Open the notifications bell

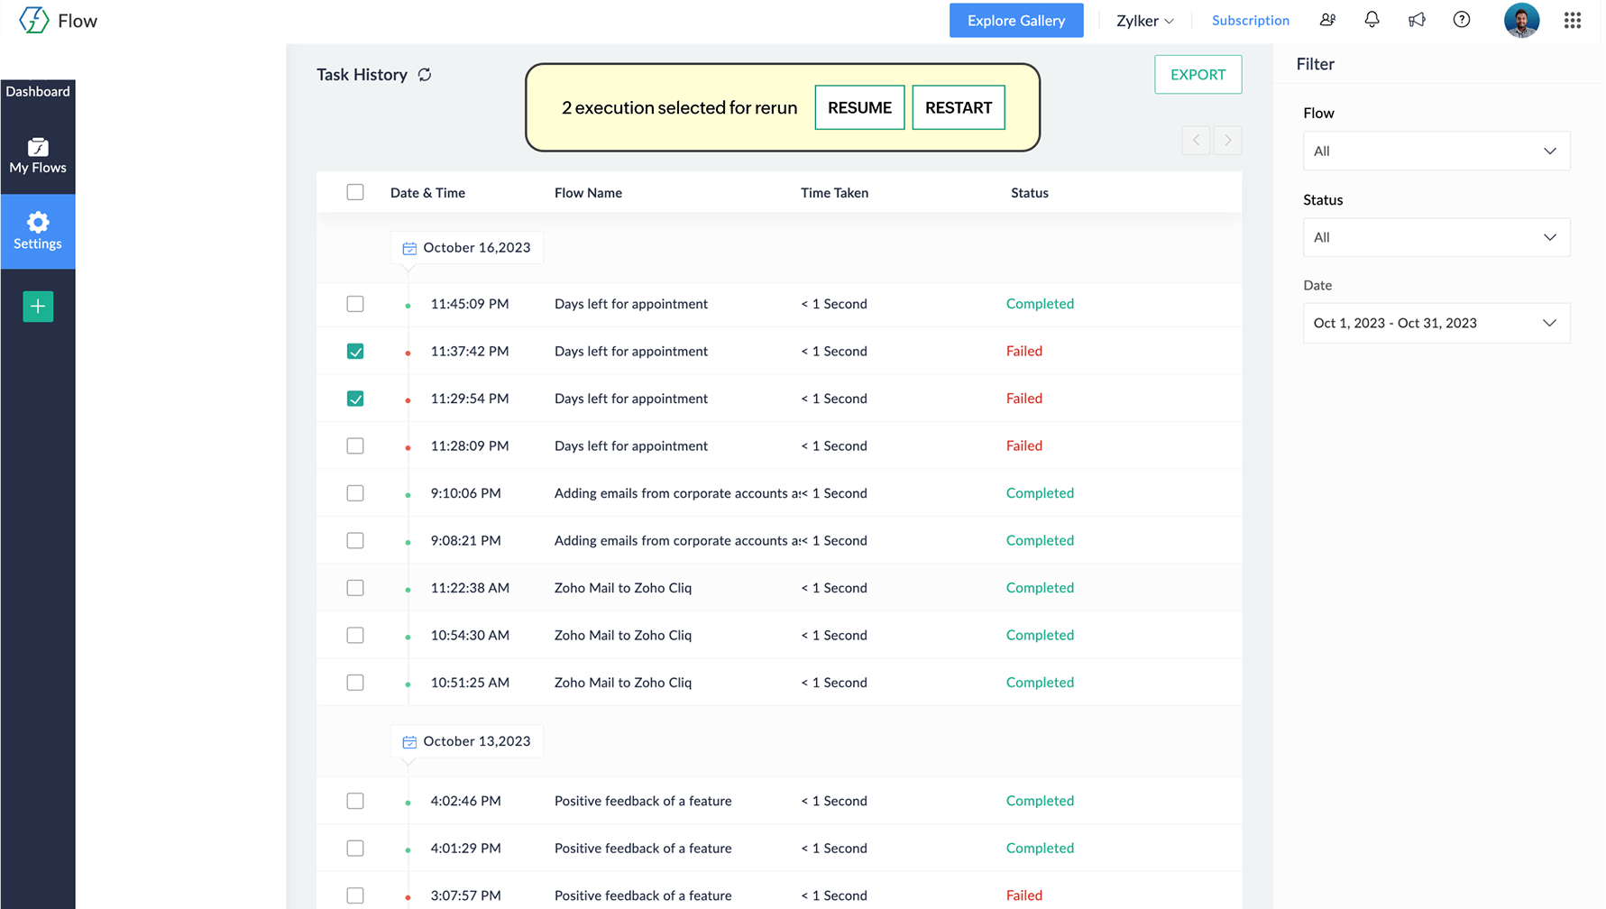tap(1372, 20)
